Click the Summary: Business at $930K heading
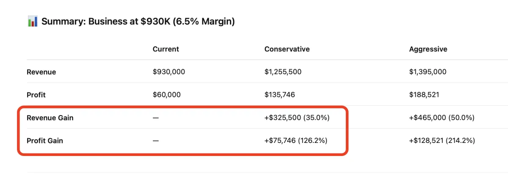The width and height of the screenshot is (508, 180). [138, 21]
